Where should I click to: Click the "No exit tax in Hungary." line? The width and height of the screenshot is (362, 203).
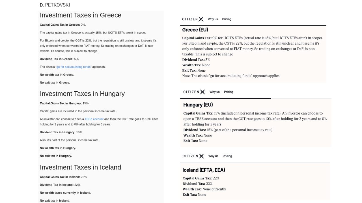coord(56,156)
